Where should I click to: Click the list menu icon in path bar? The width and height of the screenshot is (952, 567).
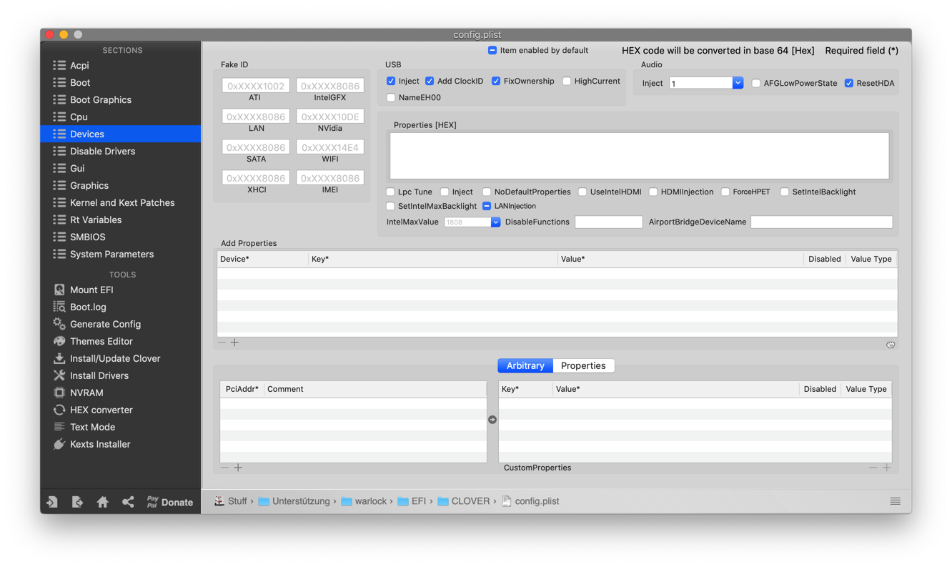point(895,501)
